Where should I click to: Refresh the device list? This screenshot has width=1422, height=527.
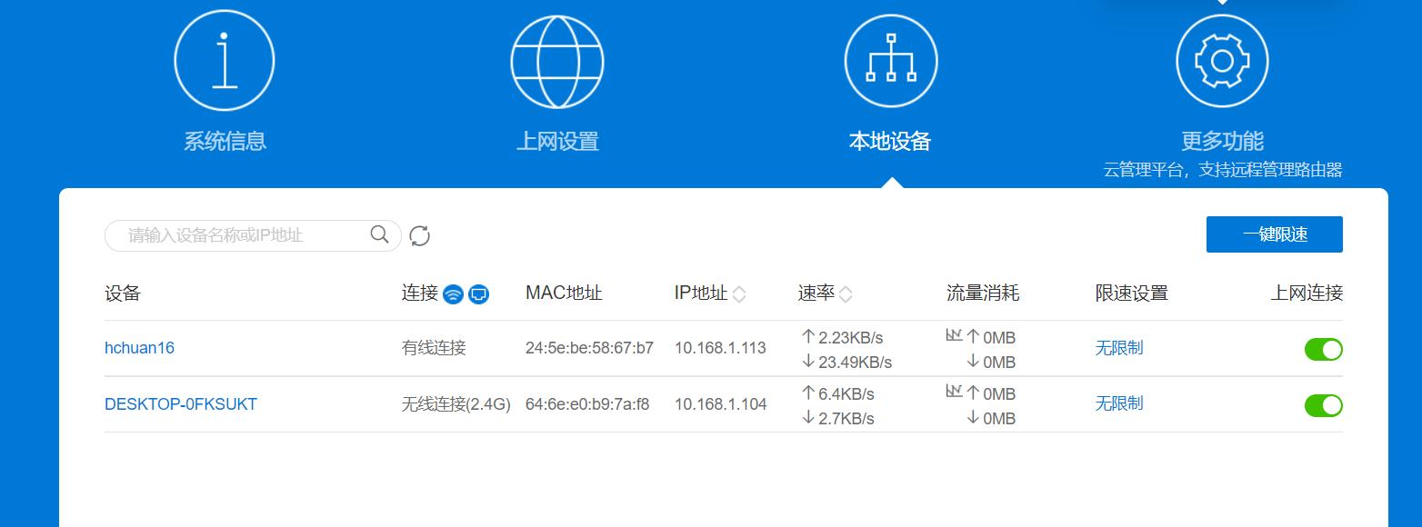(x=418, y=234)
